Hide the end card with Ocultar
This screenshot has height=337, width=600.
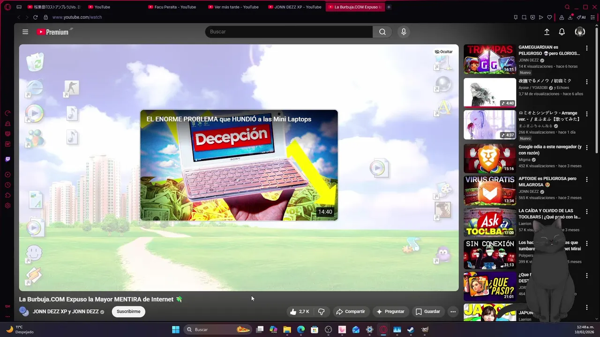[443, 52]
